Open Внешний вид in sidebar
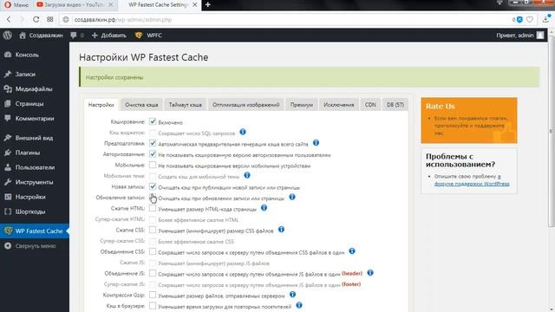Screen dimensions: 555x312 [34, 138]
